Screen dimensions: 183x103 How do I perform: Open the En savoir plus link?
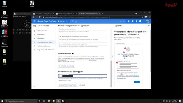(92, 60)
